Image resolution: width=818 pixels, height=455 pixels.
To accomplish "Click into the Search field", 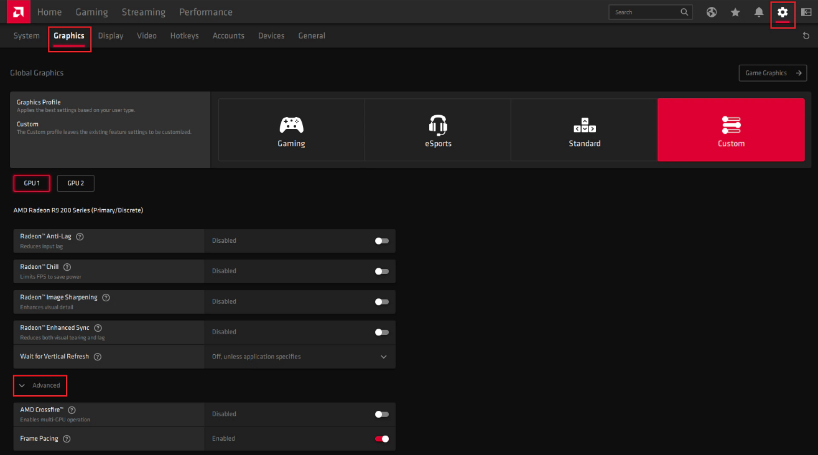I will (x=644, y=12).
